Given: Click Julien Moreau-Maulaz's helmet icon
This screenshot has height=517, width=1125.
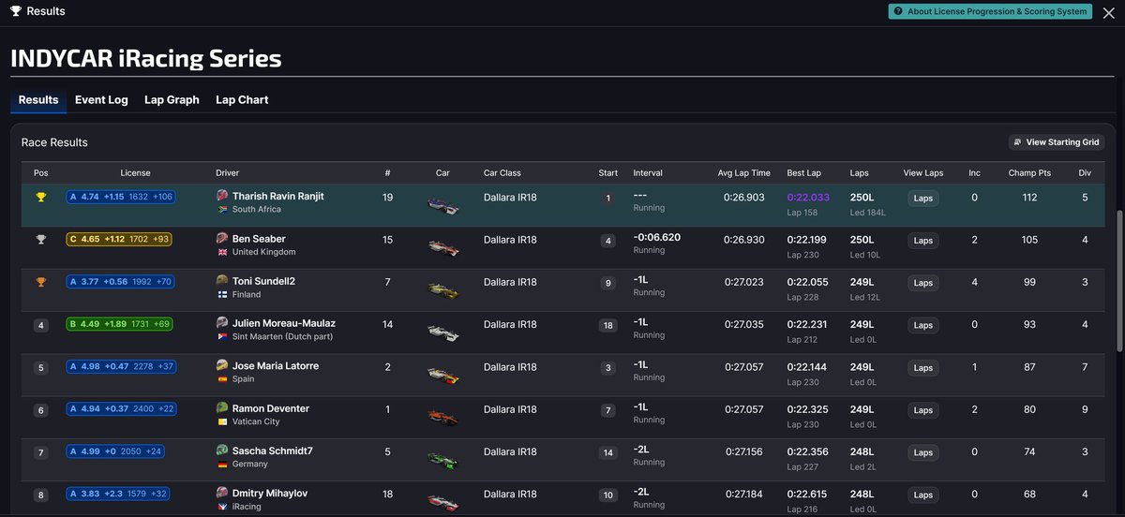Looking at the screenshot, I should pyautogui.click(x=222, y=323).
